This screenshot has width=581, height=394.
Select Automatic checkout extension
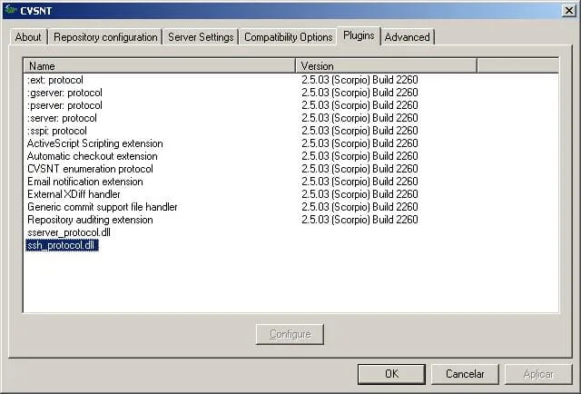[x=93, y=156]
